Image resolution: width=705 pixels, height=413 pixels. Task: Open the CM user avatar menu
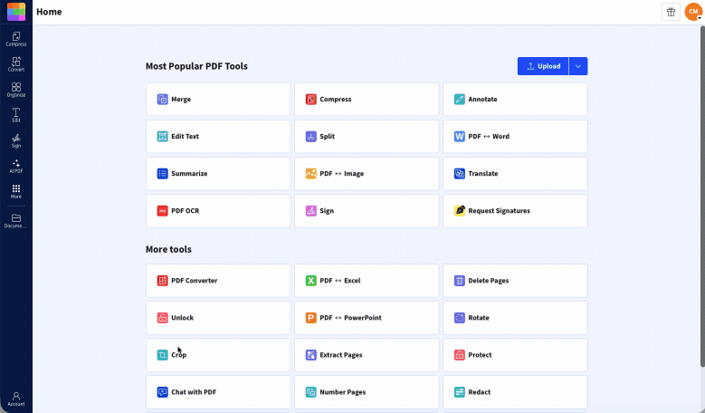692,12
